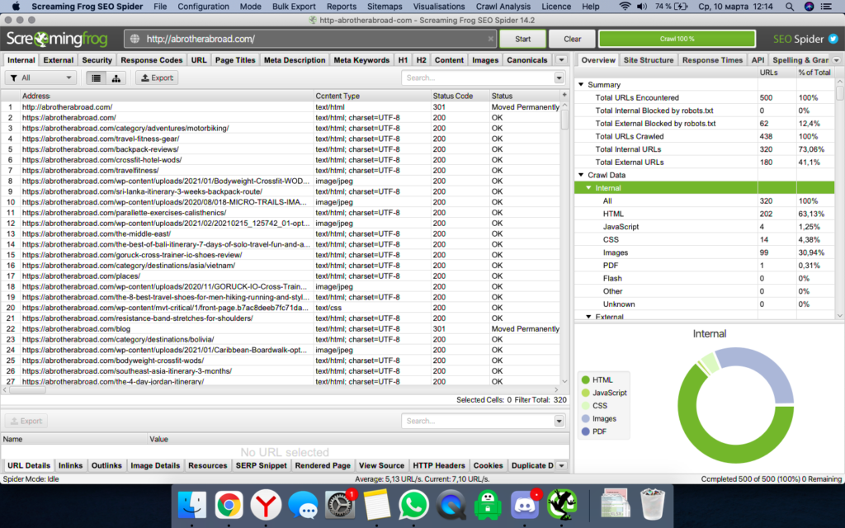Click the PDF legend color swatch
The width and height of the screenshot is (845, 528).
point(586,431)
